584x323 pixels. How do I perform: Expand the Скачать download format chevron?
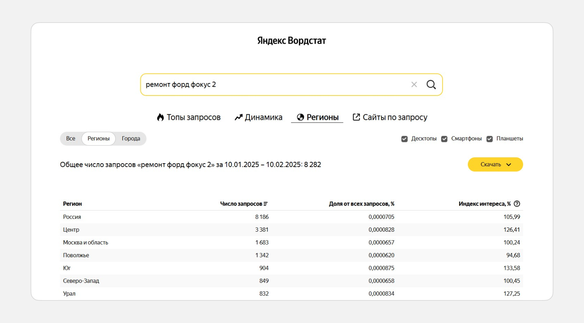tap(509, 164)
